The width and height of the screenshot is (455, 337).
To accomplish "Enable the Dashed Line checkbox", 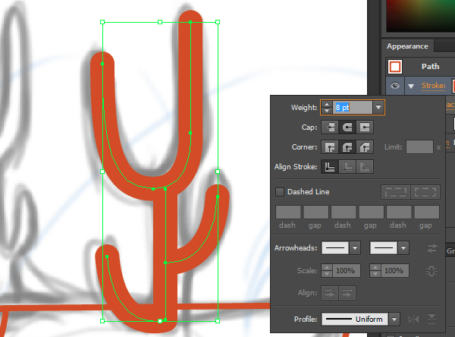I will point(280,192).
